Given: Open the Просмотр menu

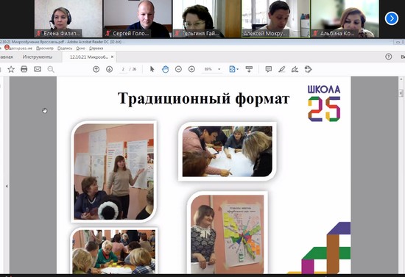Looking at the screenshot, I should coord(45,48).
